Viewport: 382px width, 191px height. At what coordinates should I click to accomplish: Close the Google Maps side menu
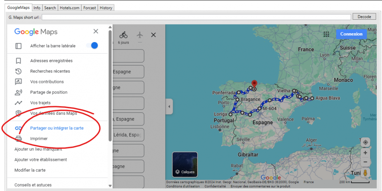tap(96, 31)
